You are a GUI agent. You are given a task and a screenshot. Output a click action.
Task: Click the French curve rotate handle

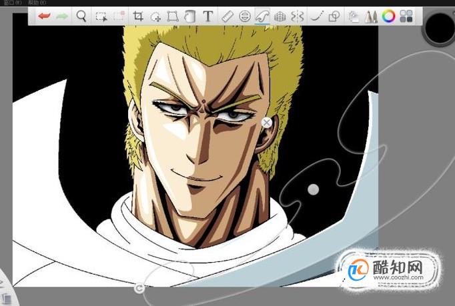click(x=139, y=288)
